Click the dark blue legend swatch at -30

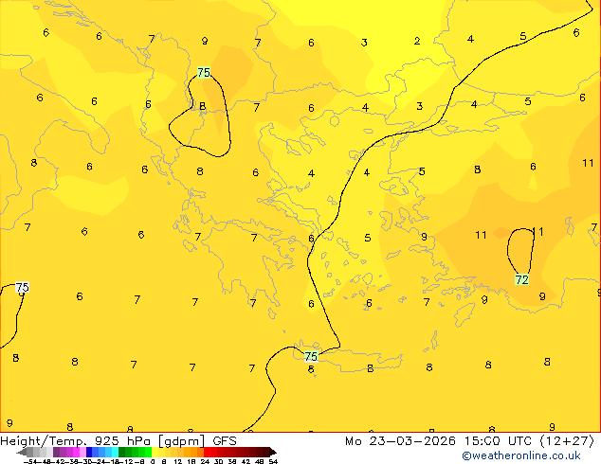[89, 452]
